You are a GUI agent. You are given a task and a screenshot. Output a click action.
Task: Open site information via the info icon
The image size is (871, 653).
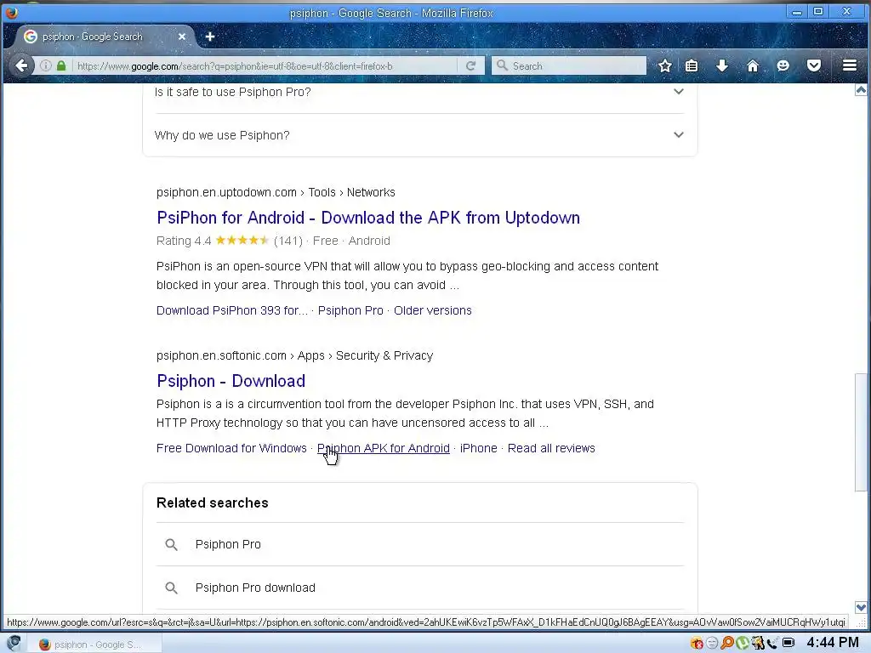[46, 65]
